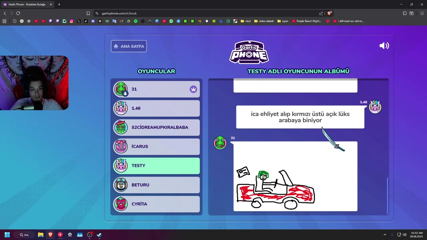This screenshot has height=240, width=427.
Task: Click the red car drawing thumbnail
Action: pos(295,176)
